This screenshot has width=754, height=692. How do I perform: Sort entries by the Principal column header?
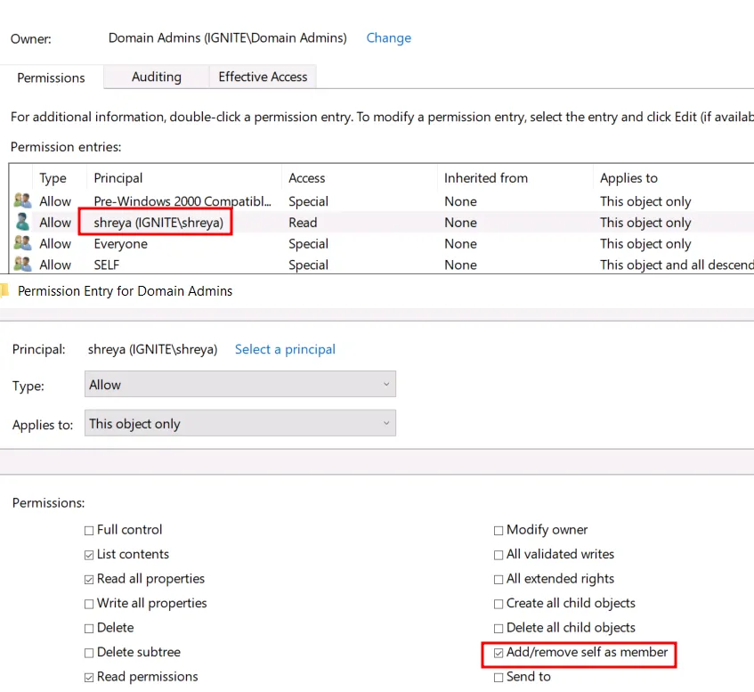[x=118, y=178]
